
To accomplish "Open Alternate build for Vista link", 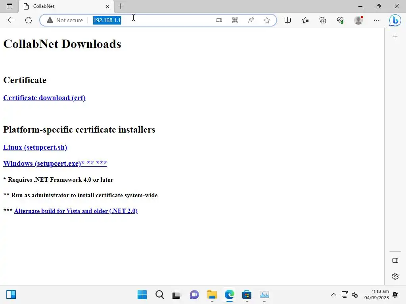I will click(x=76, y=211).
